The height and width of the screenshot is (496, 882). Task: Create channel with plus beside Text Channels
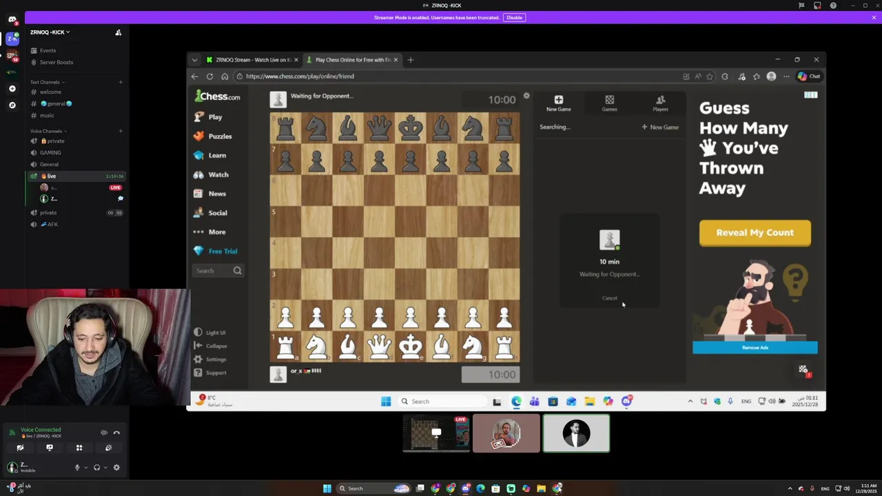[121, 82]
